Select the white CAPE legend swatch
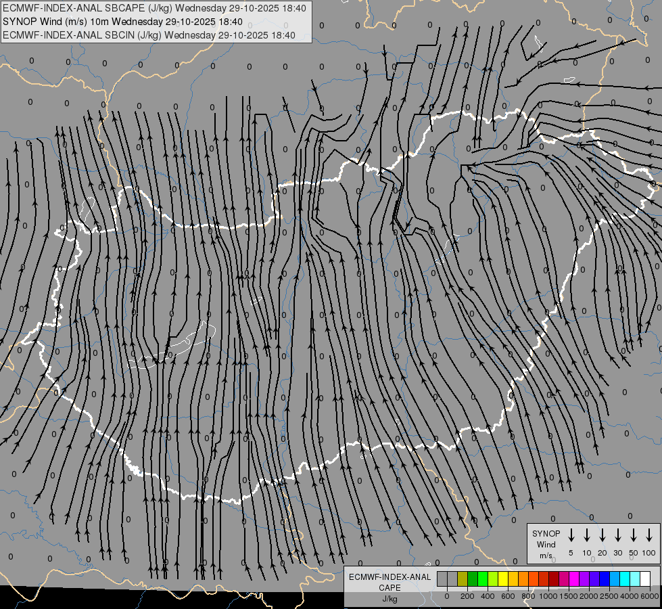The image size is (662, 609). [644, 579]
